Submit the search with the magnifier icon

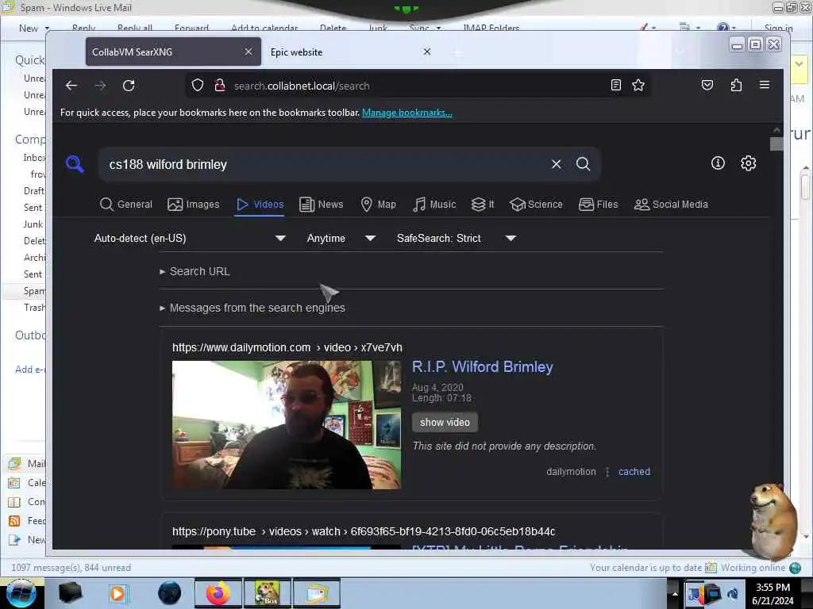(584, 164)
